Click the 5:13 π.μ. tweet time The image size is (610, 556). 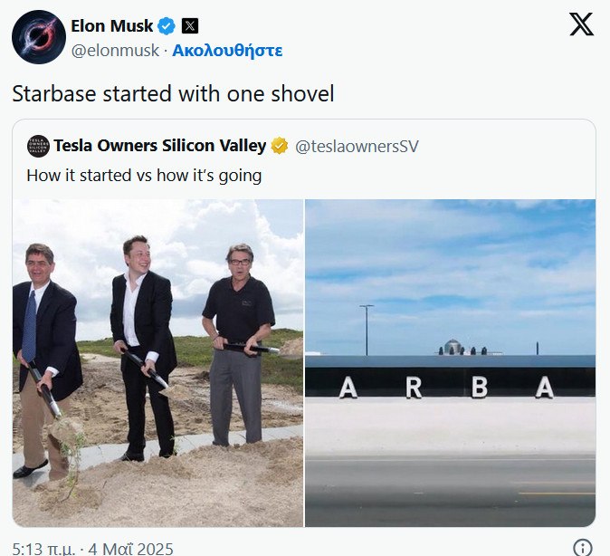tap(44, 548)
